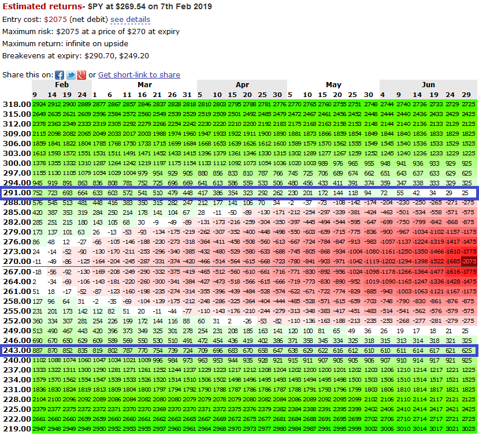Click the '14' date header under Feb
Screen dimensions: 479x436
click(x=52, y=95)
